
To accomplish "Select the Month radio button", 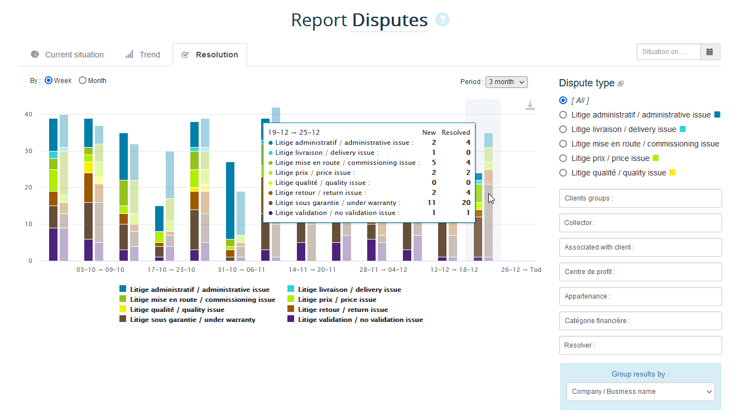I will (83, 81).
